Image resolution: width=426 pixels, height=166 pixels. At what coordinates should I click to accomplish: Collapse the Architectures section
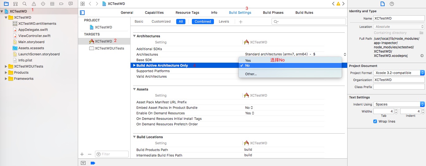click(134, 36)
